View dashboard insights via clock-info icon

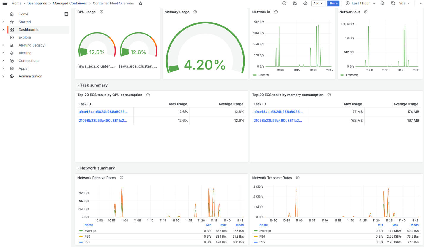[x=284, y=3]
